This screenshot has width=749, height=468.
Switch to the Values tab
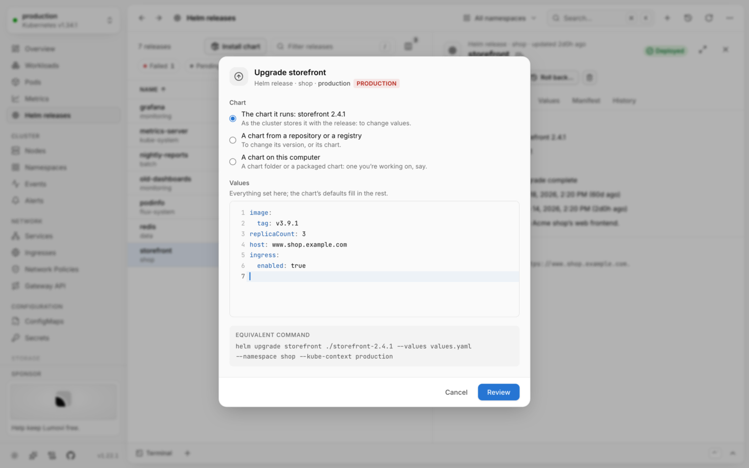click(549, 101)
